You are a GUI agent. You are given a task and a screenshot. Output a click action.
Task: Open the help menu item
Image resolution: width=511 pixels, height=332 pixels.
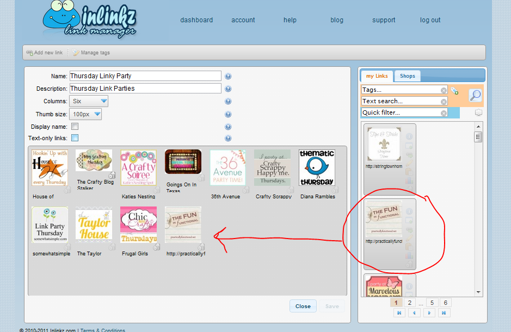pos(290,20)
